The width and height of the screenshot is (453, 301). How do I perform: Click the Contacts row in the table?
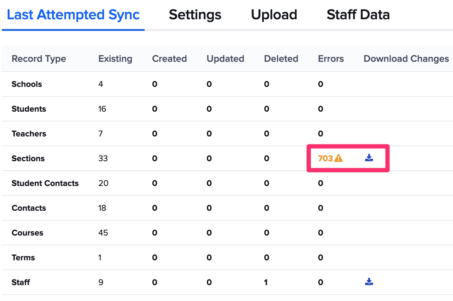(x=28, y=208)
